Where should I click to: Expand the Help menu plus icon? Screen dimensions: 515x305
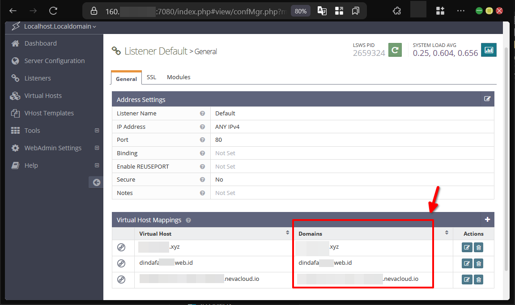click(x=97, y=165)
